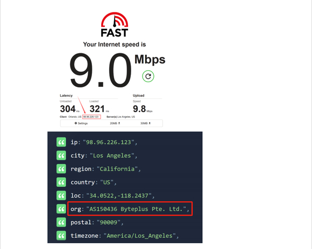Click the quote icon beside the loc line

click(x=61, y=195)
